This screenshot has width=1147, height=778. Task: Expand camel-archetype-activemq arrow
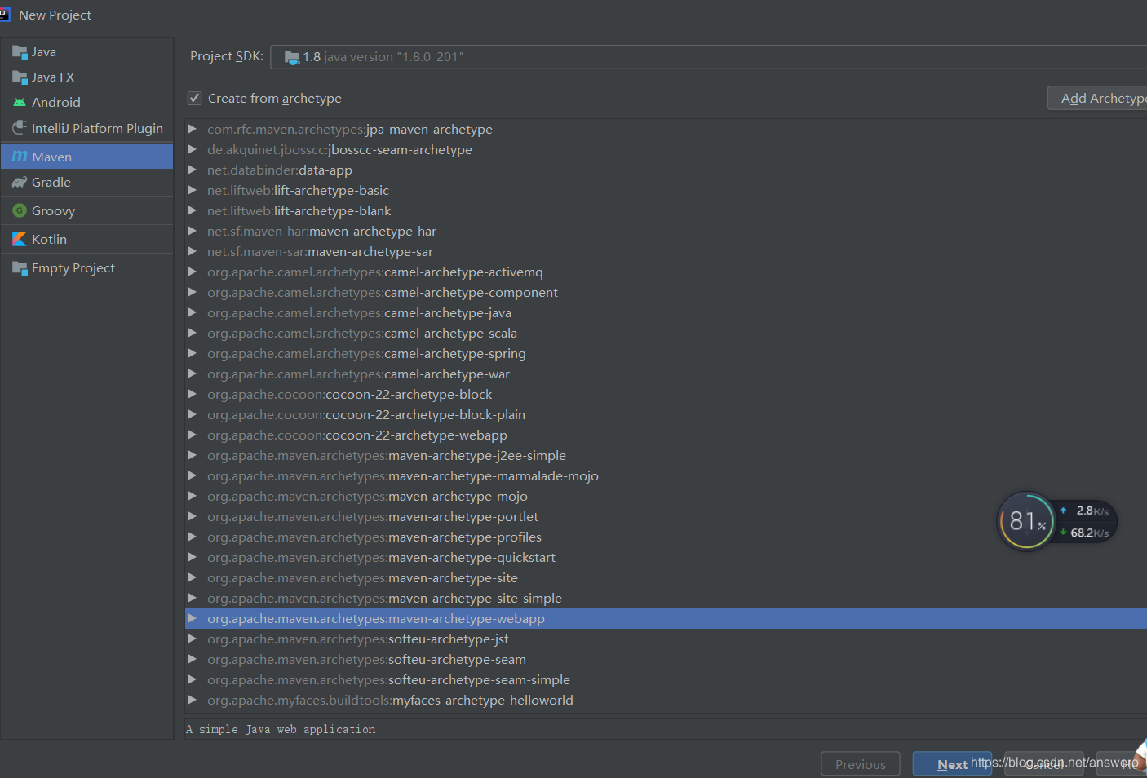click(193, 272)
